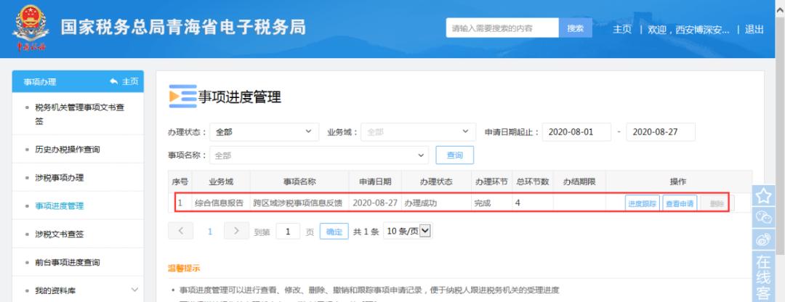Screen dimensions: 785x302
Task: Open the 在线客服 online service panel
Action: click(x=763, y=277)
